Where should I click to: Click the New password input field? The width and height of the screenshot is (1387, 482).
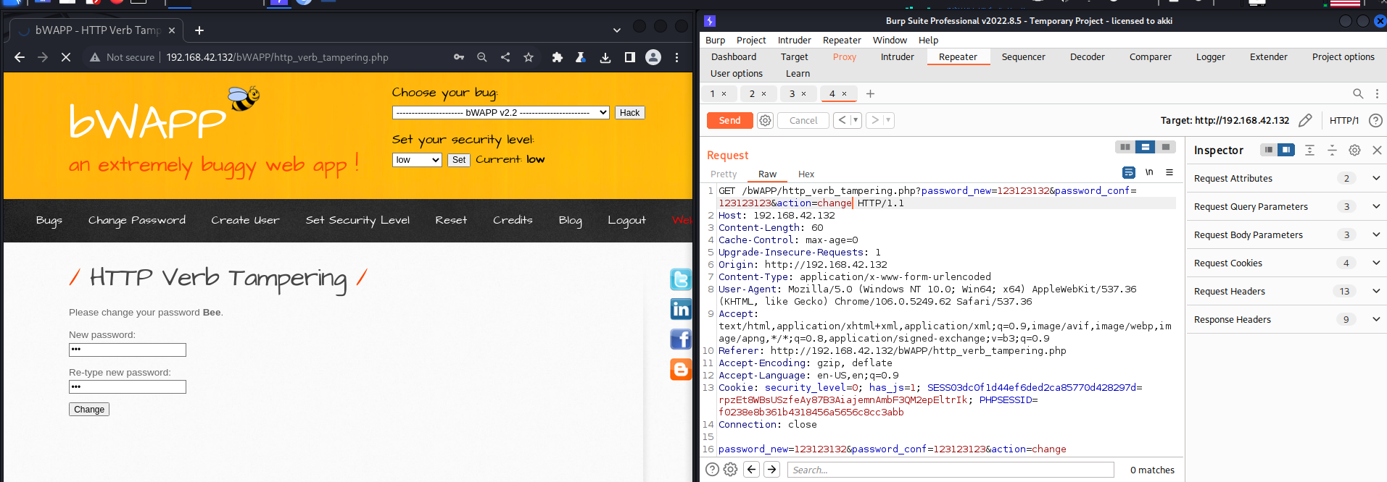tap(128, 350)
